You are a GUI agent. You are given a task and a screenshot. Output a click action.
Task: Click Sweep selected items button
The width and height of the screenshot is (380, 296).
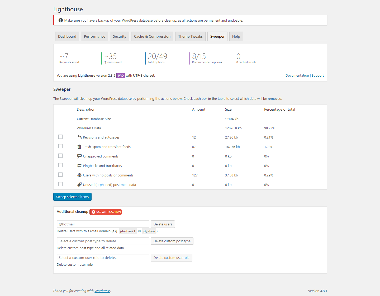[72, 197]
